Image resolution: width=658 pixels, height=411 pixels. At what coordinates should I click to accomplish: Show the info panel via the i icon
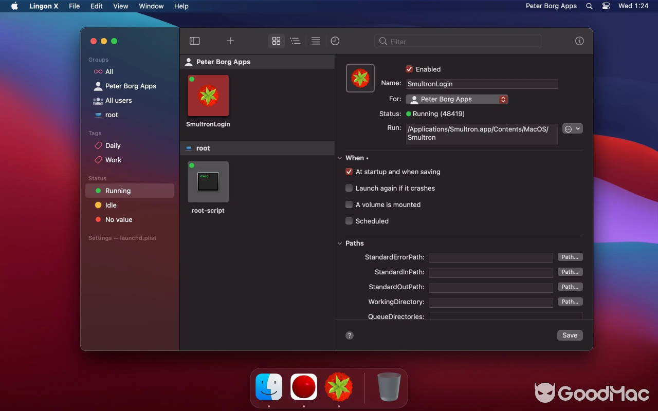[x=579, y=41]
